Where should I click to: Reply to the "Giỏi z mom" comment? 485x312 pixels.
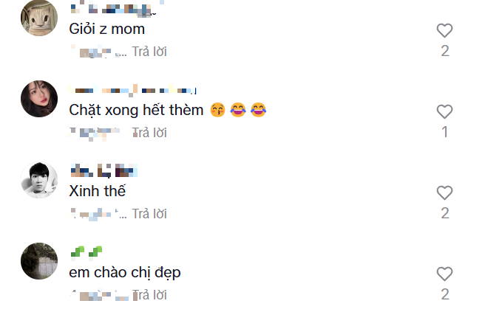pyautogui.click(x=149, y=52)
